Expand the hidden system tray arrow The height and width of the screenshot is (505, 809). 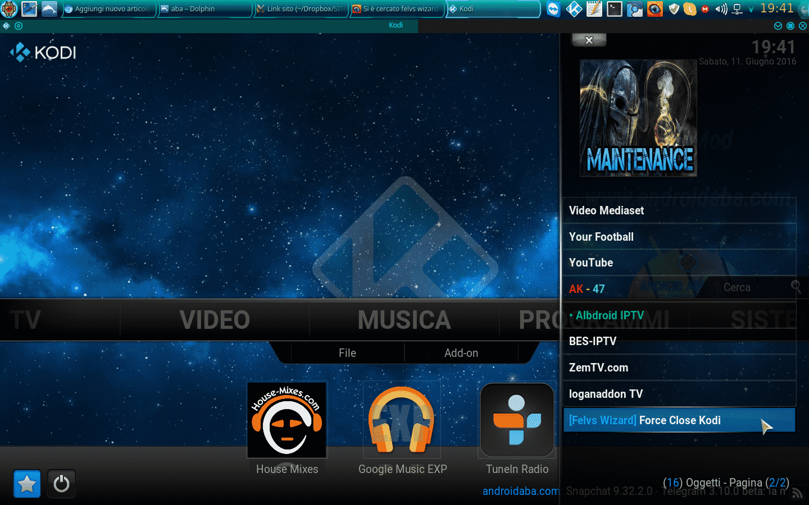click(751, 9)
